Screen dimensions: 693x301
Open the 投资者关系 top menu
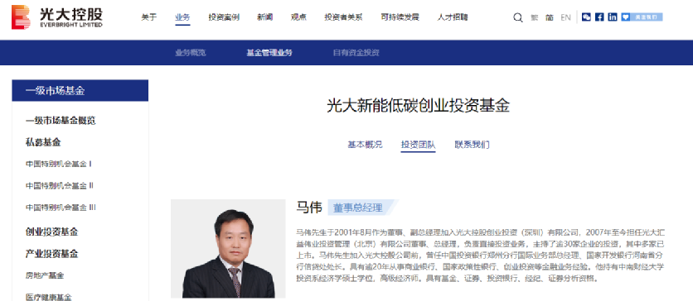[x=344, y=17]
